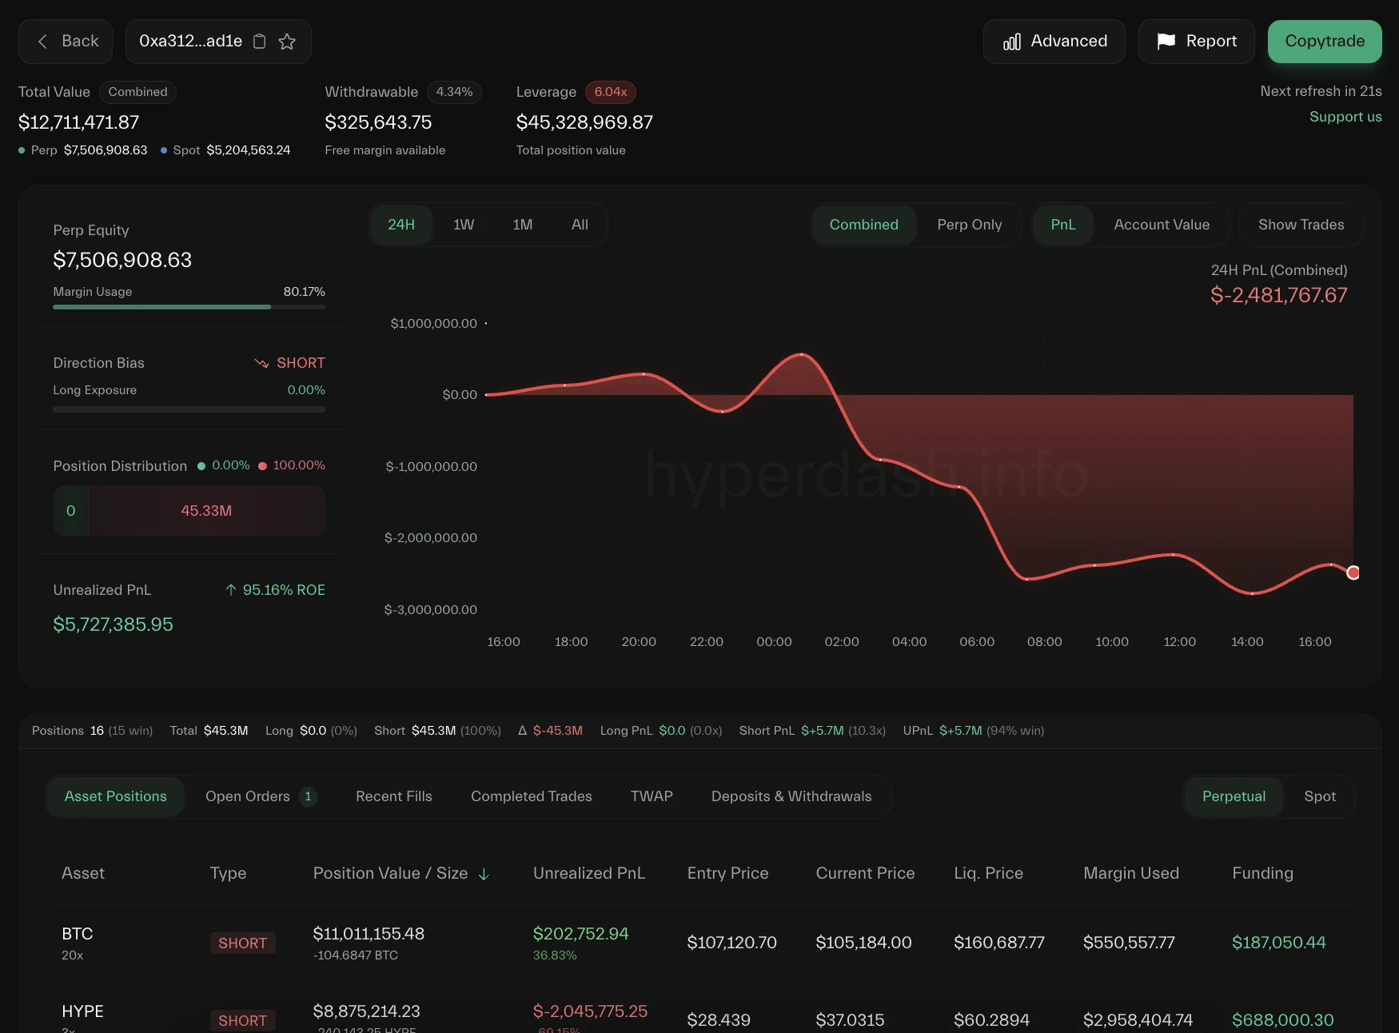Click the flag icon on the Report button

pos(1167,41)
